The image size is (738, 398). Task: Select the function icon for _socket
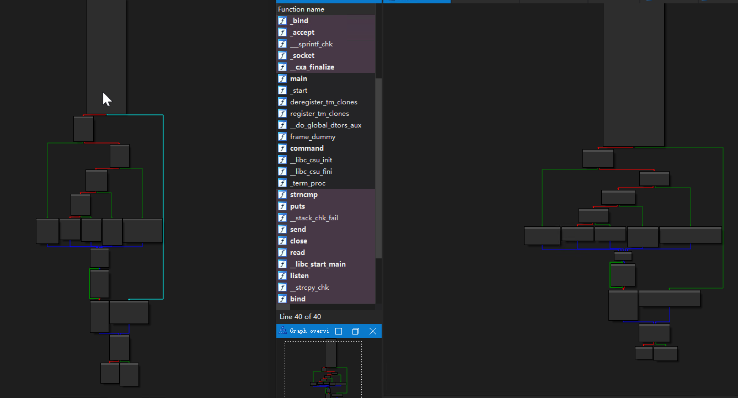point(282,56)
